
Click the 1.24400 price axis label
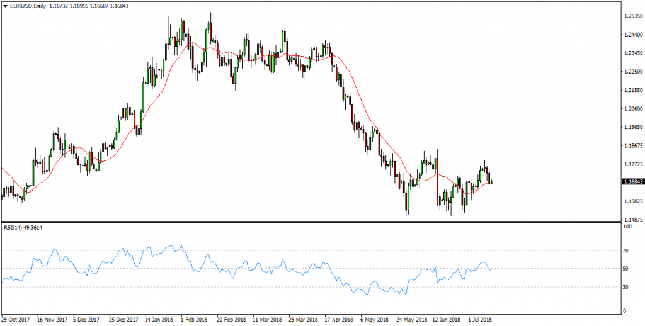coord(633,35)
